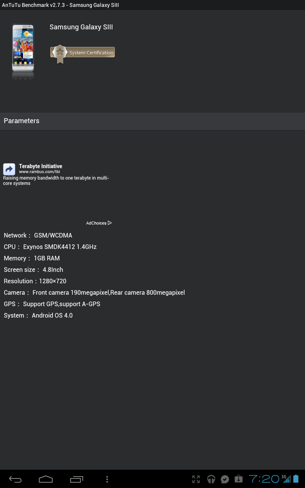Screen dimensions: 305x488
Task: Tap the headphones music notification icon
Action: pyautogui.click(x=211, y=479)
